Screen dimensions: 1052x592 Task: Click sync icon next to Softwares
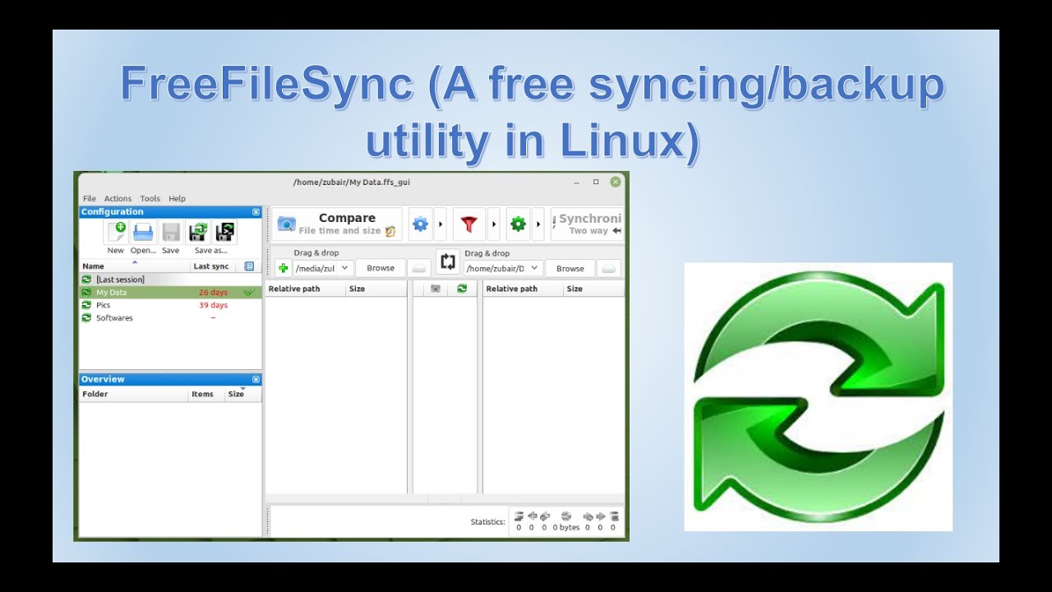pos(86,318)
